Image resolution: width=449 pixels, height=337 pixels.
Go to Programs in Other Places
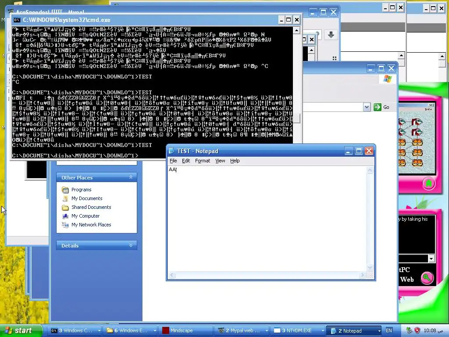(81, 190)
